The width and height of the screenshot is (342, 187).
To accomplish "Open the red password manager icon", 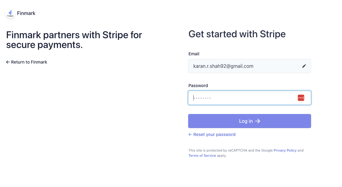I will 301,98.
